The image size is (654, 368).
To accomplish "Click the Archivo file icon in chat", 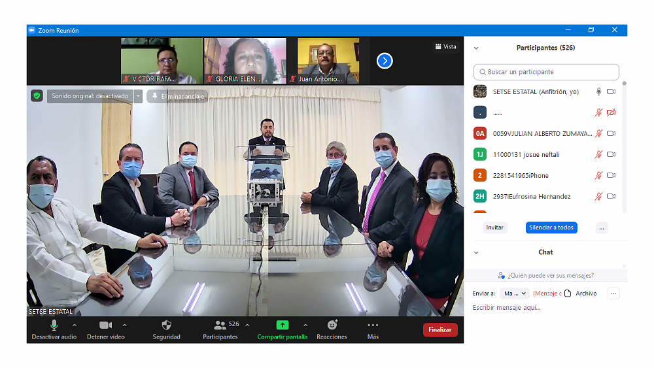I will 568,293.
